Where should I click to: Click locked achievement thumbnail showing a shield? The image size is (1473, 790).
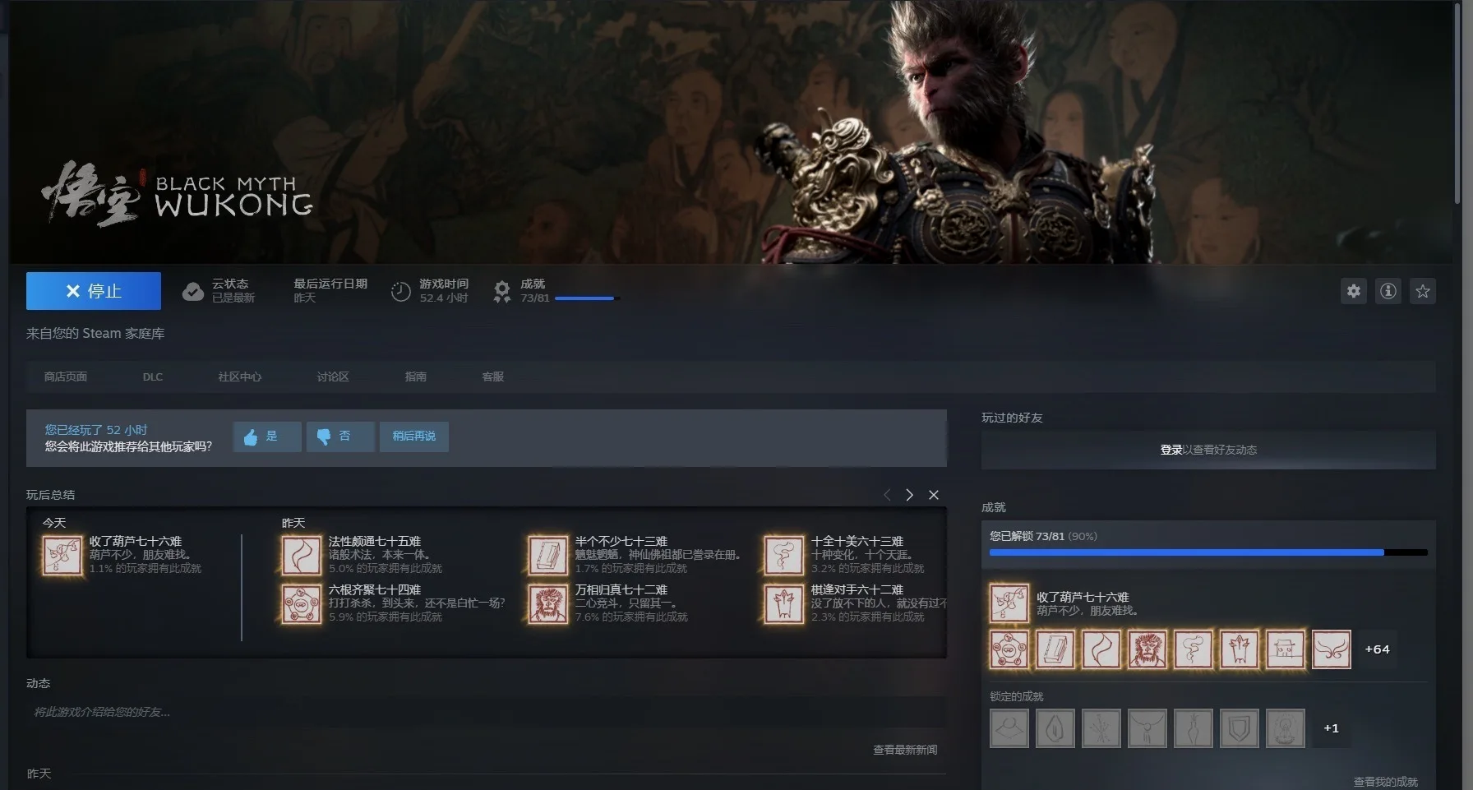1240,728
